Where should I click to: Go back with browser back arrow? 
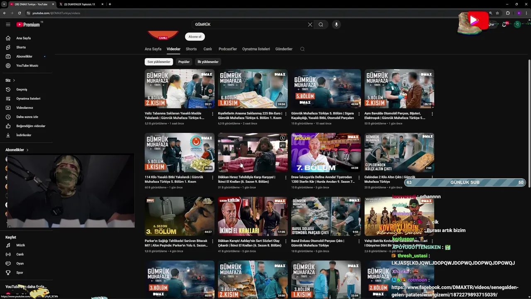(x=4, y=13)
